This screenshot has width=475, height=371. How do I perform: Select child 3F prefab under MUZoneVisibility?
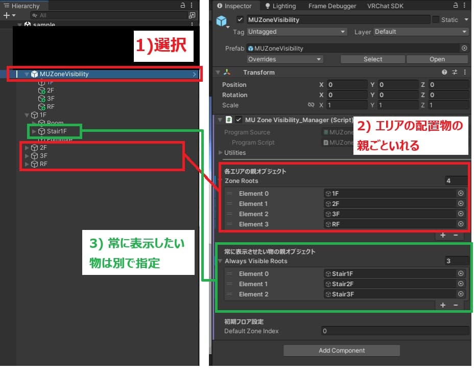pos(46,99)
